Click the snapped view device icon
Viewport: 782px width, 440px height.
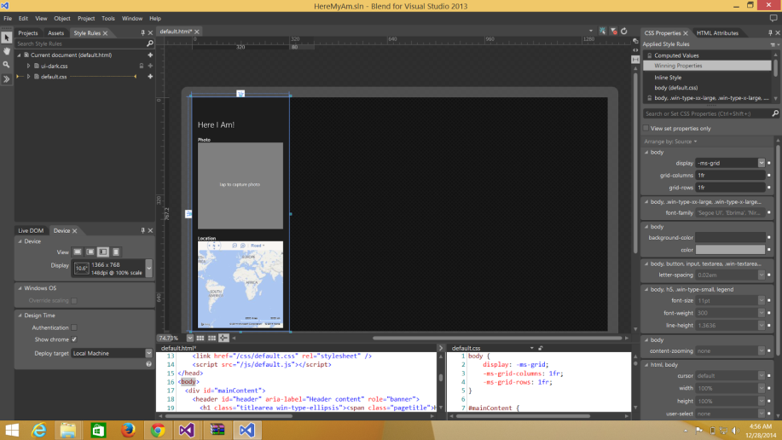[x=103, y=252]
